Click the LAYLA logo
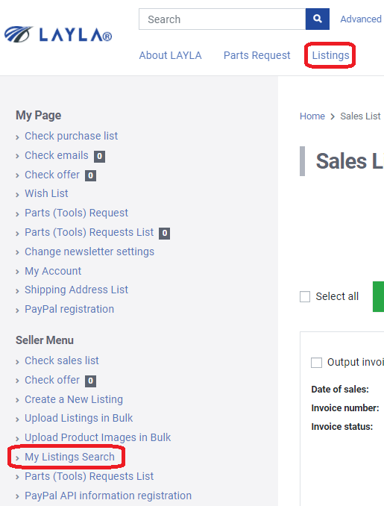 [x=58, y=34]
